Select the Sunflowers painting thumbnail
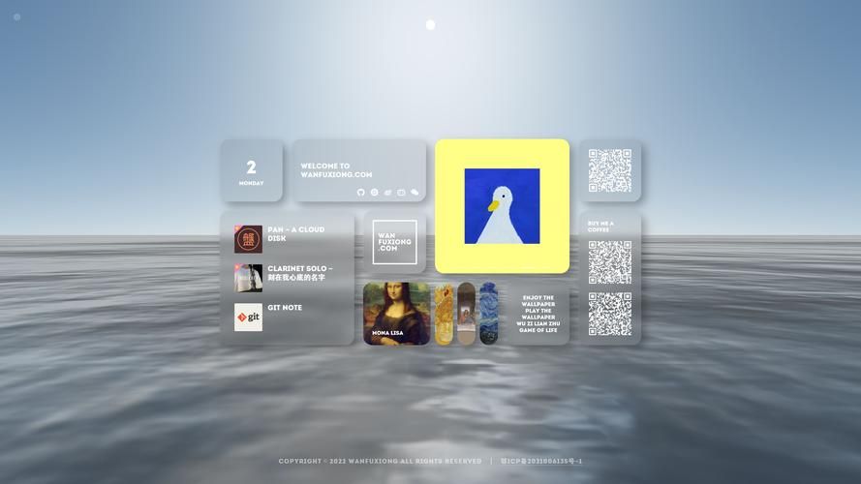This screenshot has height=484, width=861. [444, 314]
